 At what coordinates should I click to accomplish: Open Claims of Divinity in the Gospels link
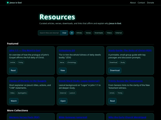click(x=28, y=81)
